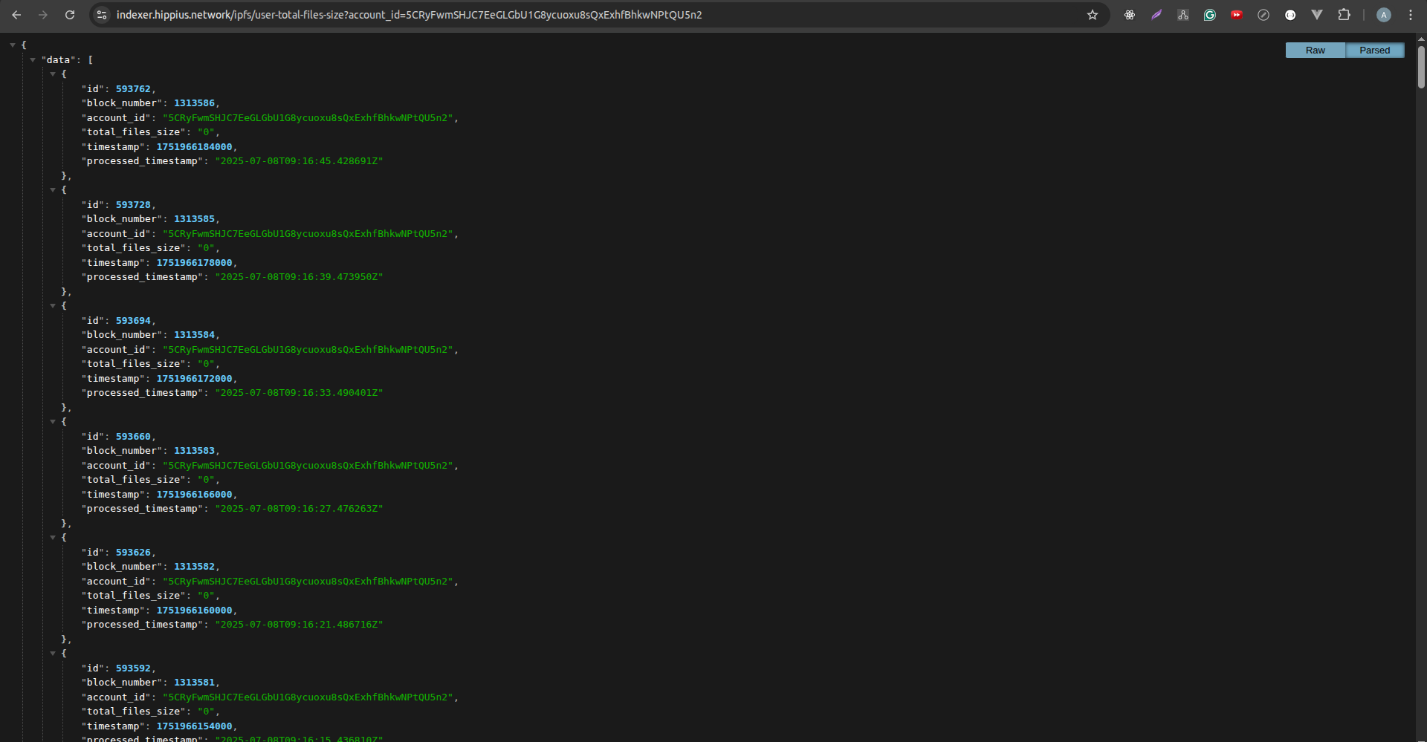Select id value 593728
The width and height of the screenshot is (1427, 742).
pyautogui.click(x=133, y=205)
